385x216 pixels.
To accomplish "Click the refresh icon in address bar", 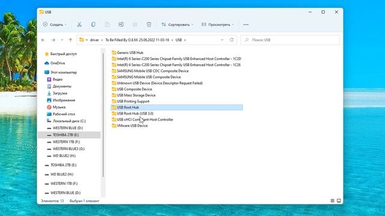I will (x=232, y=40).
